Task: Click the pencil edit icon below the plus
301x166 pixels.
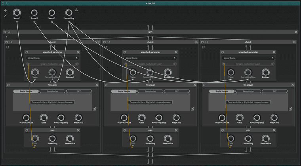Action: pyautogui.click(x=5, y=16)
